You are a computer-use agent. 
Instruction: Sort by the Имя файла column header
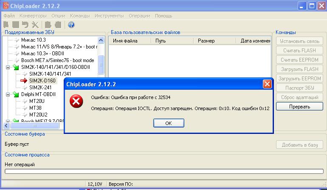[130, 41]
